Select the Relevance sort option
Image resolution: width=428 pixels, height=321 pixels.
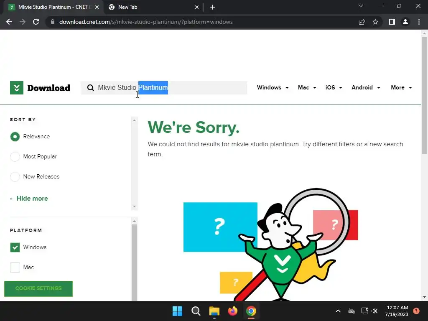(x=15, y=137)
